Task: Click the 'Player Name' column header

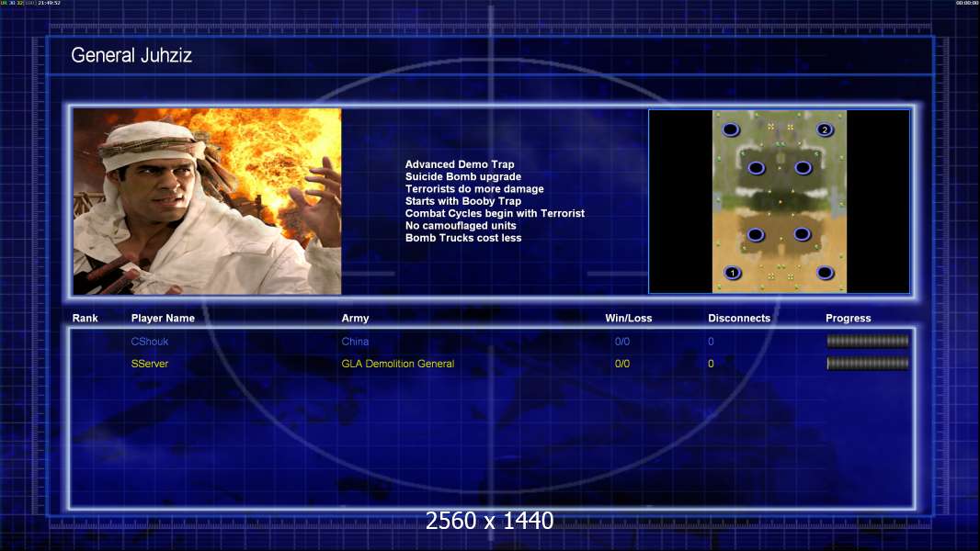Action: [x=163, y=319]
